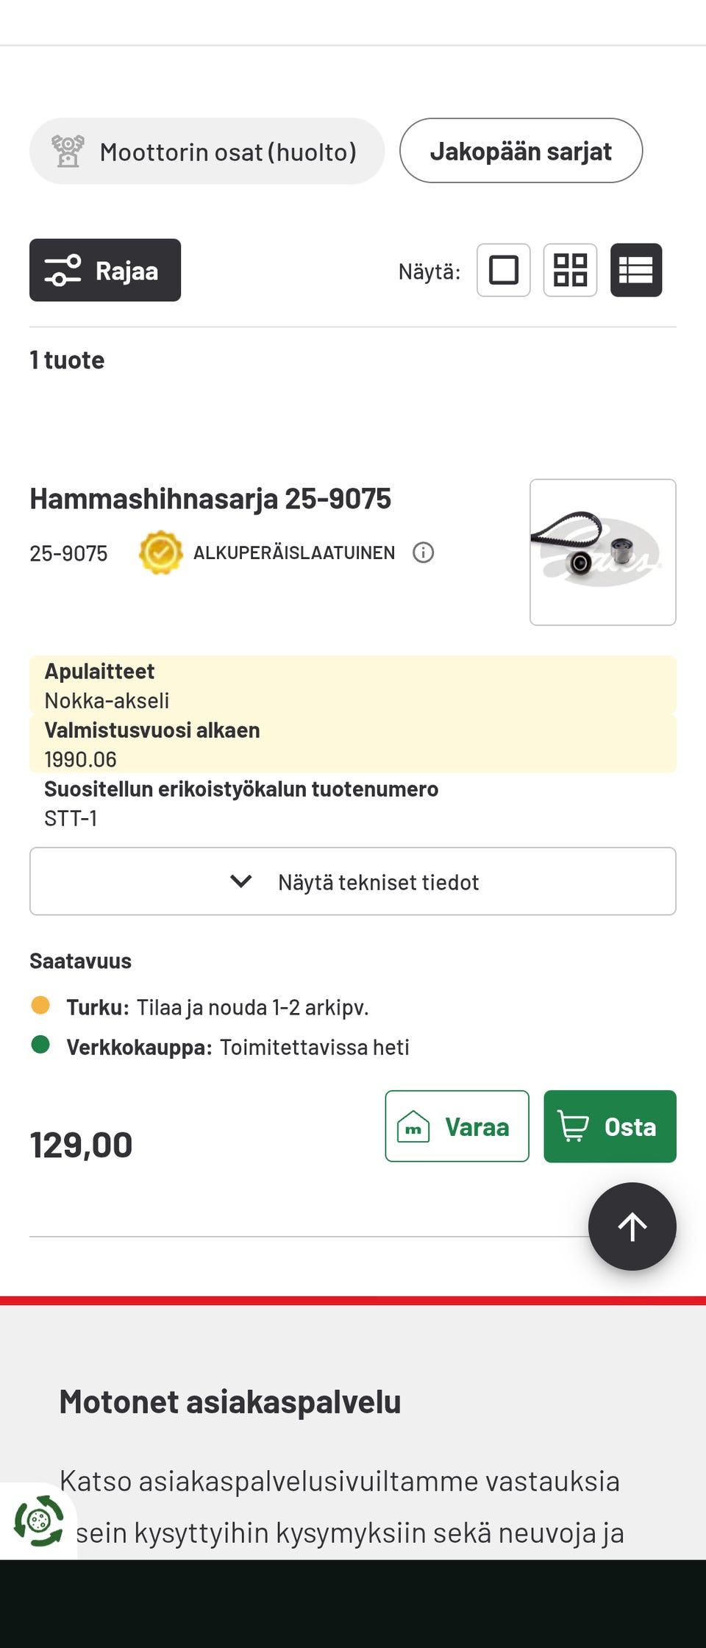This screenshot has width=706, height=1648.
Task: Select the Jakopään sarjat category chip
Action: pyautogui.click(x=521, y=151)
